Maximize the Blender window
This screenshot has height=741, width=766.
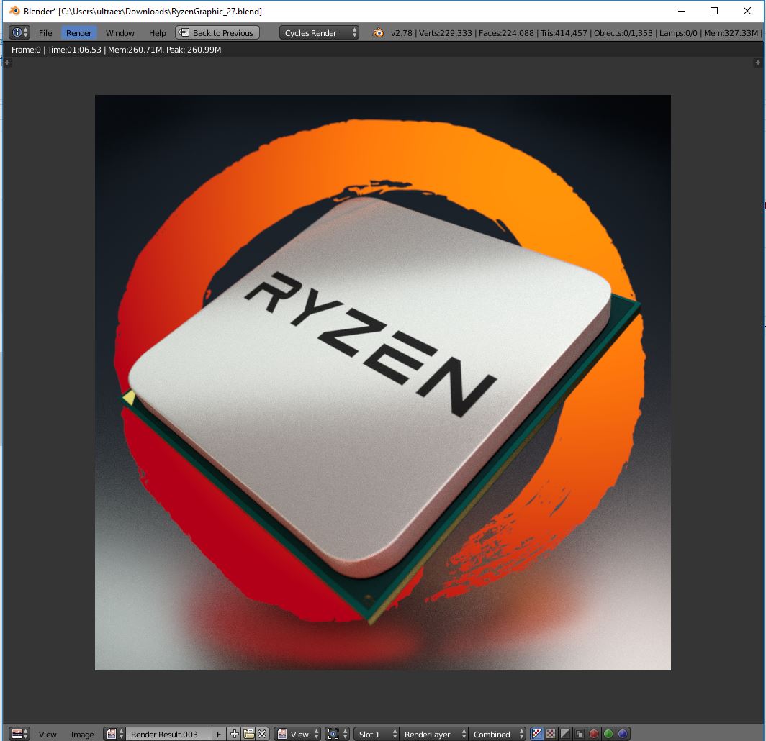point(714,11)
